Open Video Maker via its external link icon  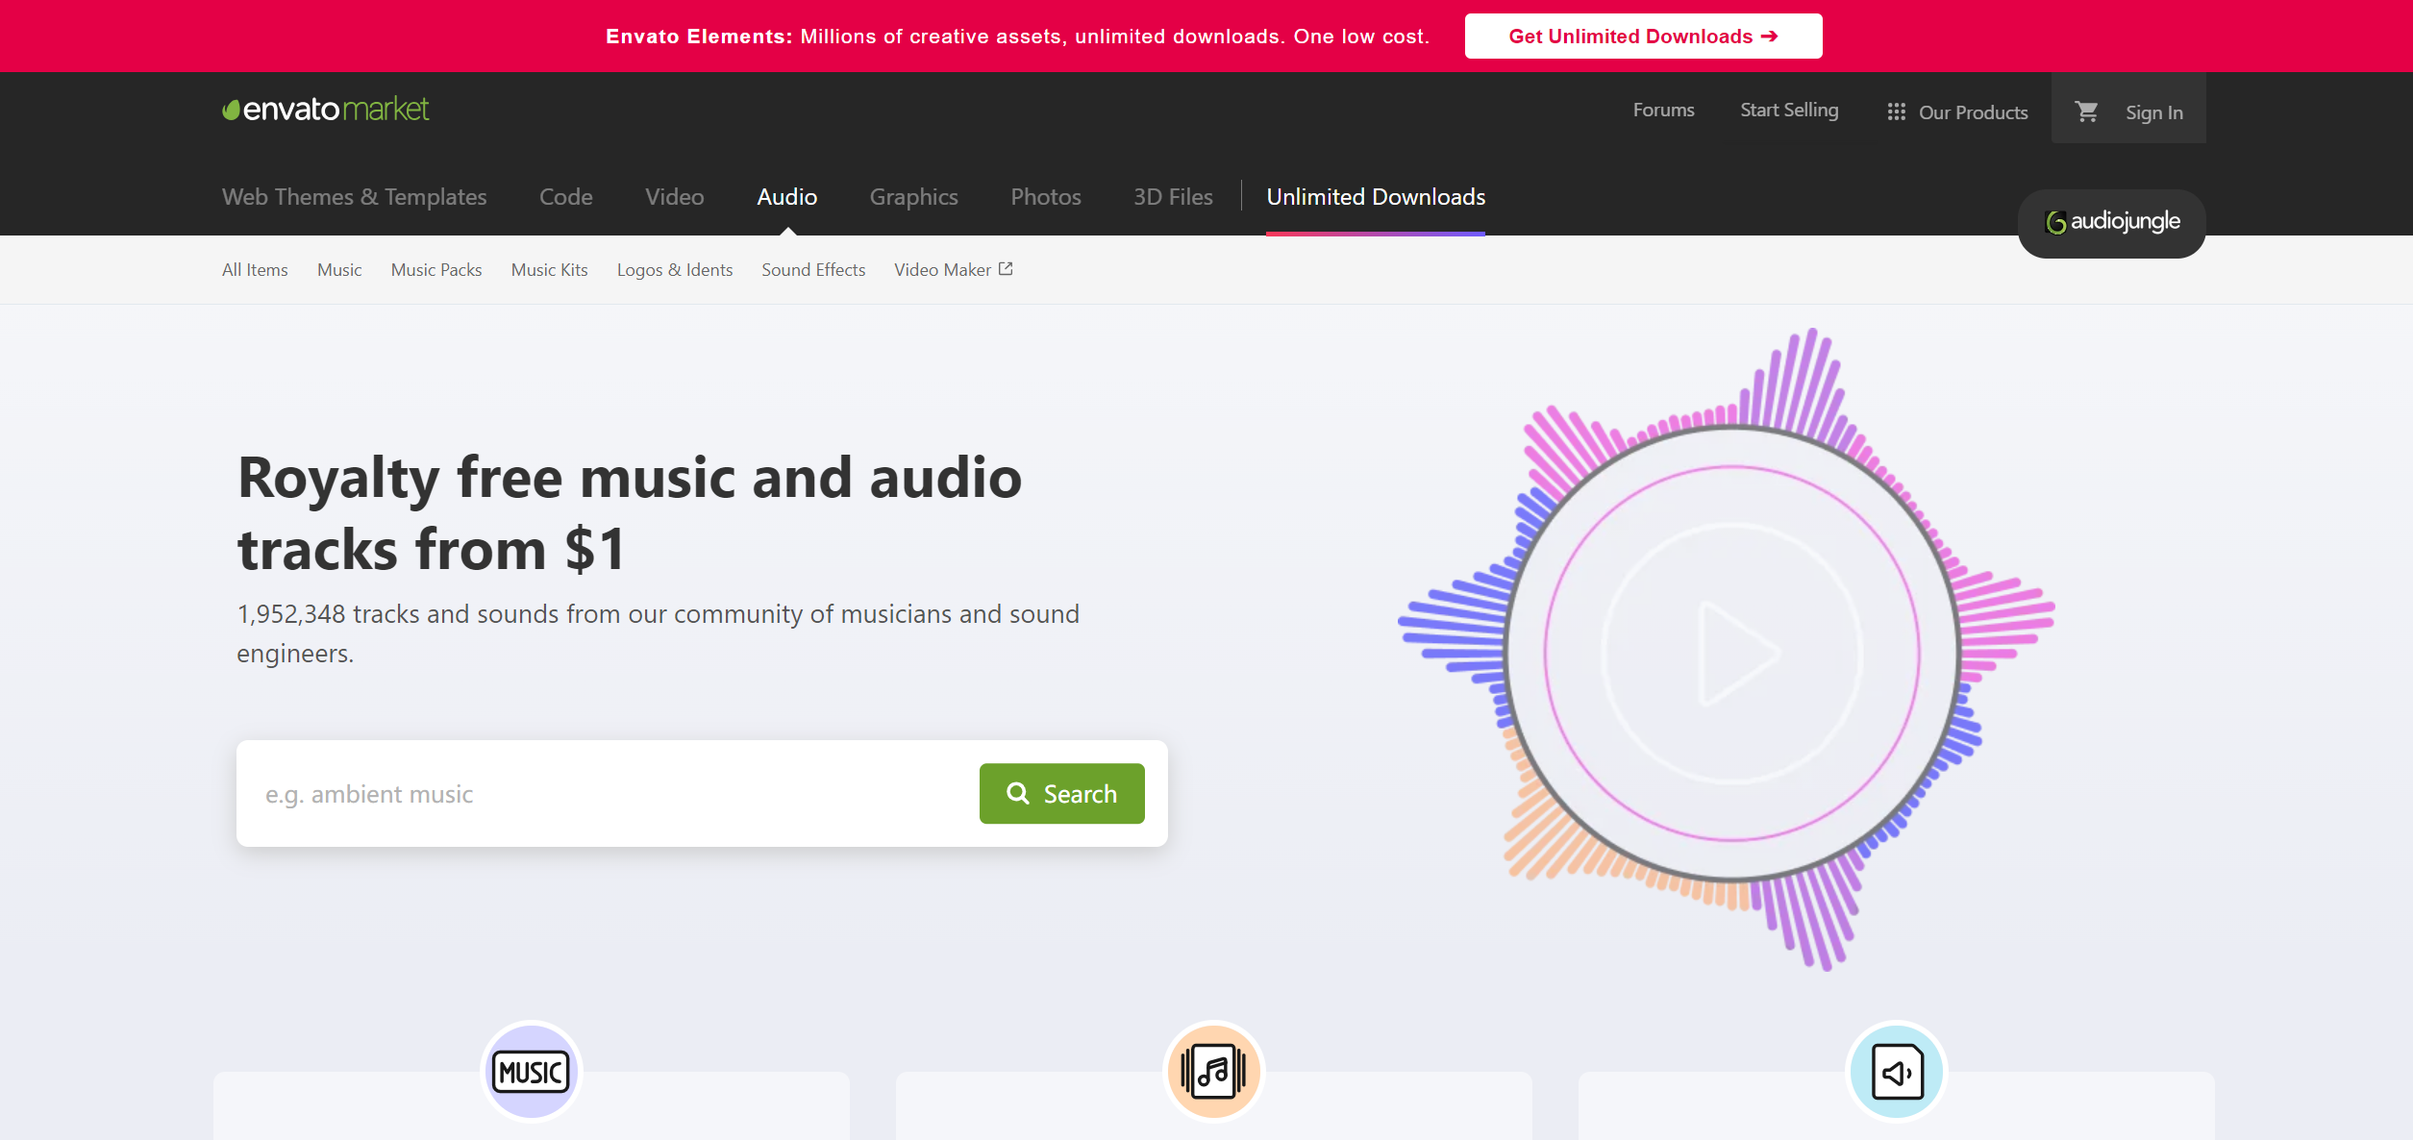click(x=1006, y=268)
